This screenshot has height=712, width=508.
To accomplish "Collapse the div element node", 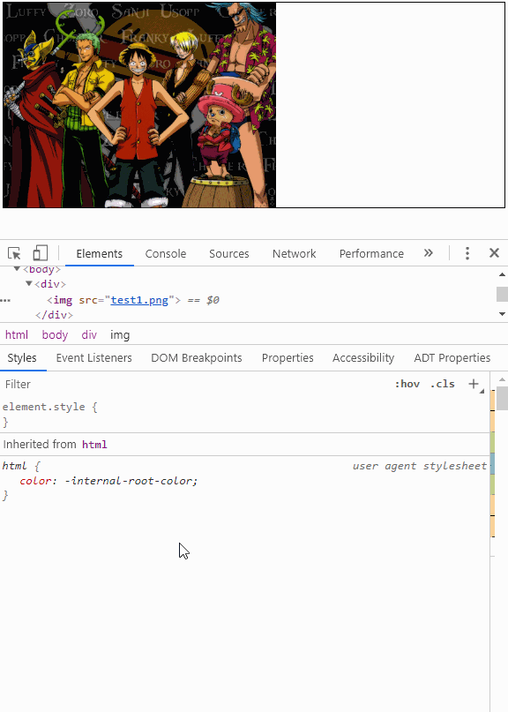I will (28, 284).
